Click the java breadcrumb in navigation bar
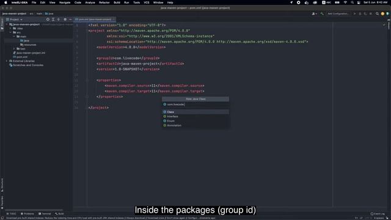This screenshot has height=220, width=391. pyautogui.click(x=49, y=13)
